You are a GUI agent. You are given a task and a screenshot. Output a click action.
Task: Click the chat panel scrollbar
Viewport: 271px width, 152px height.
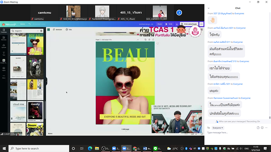[270, 118]
